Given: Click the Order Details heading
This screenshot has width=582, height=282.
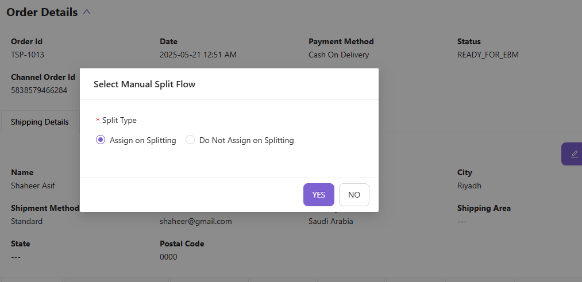Looking at the screenshot, I should (x=42, y=12).
